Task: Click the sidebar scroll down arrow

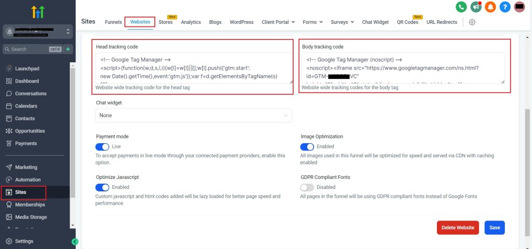Action: tap(72, 225)
